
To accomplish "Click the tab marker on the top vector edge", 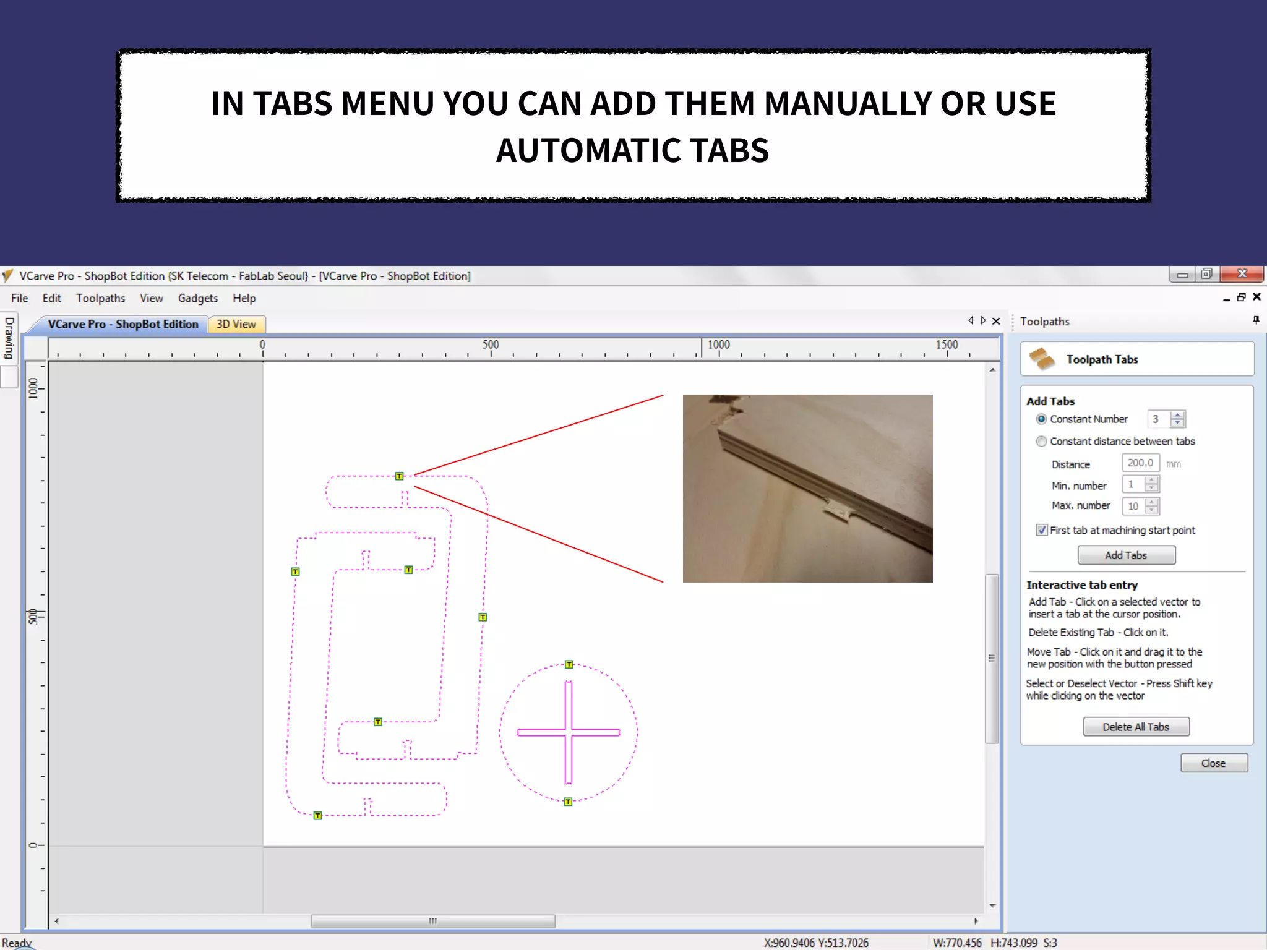I will coord(399,476).
